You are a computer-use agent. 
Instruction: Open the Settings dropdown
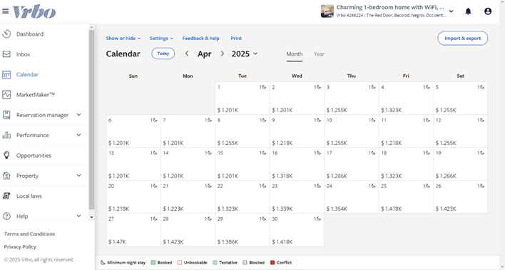click(161, 38)
